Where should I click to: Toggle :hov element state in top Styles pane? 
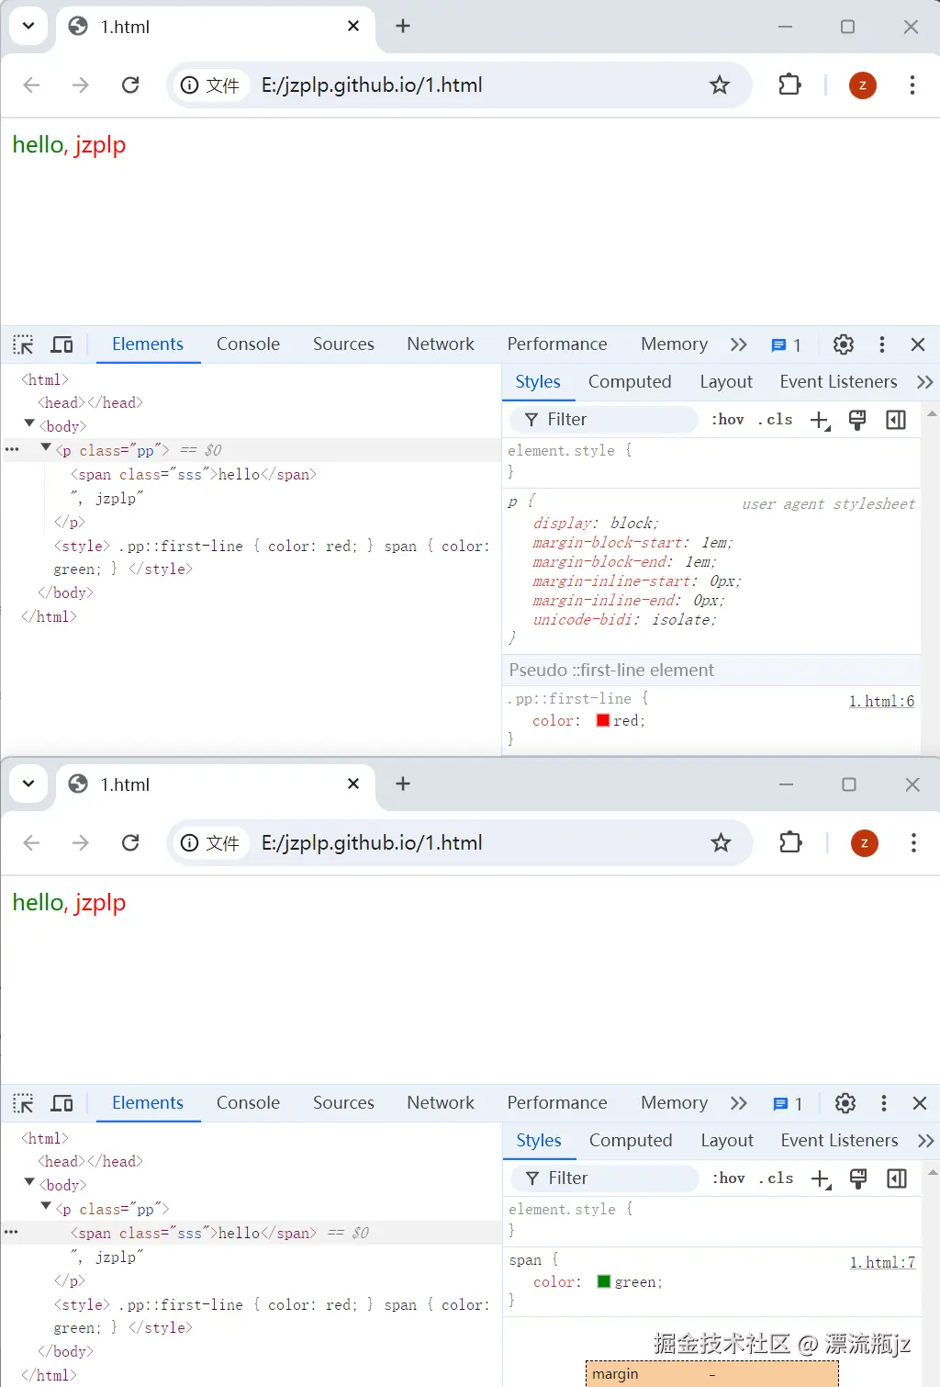(728, 420)
